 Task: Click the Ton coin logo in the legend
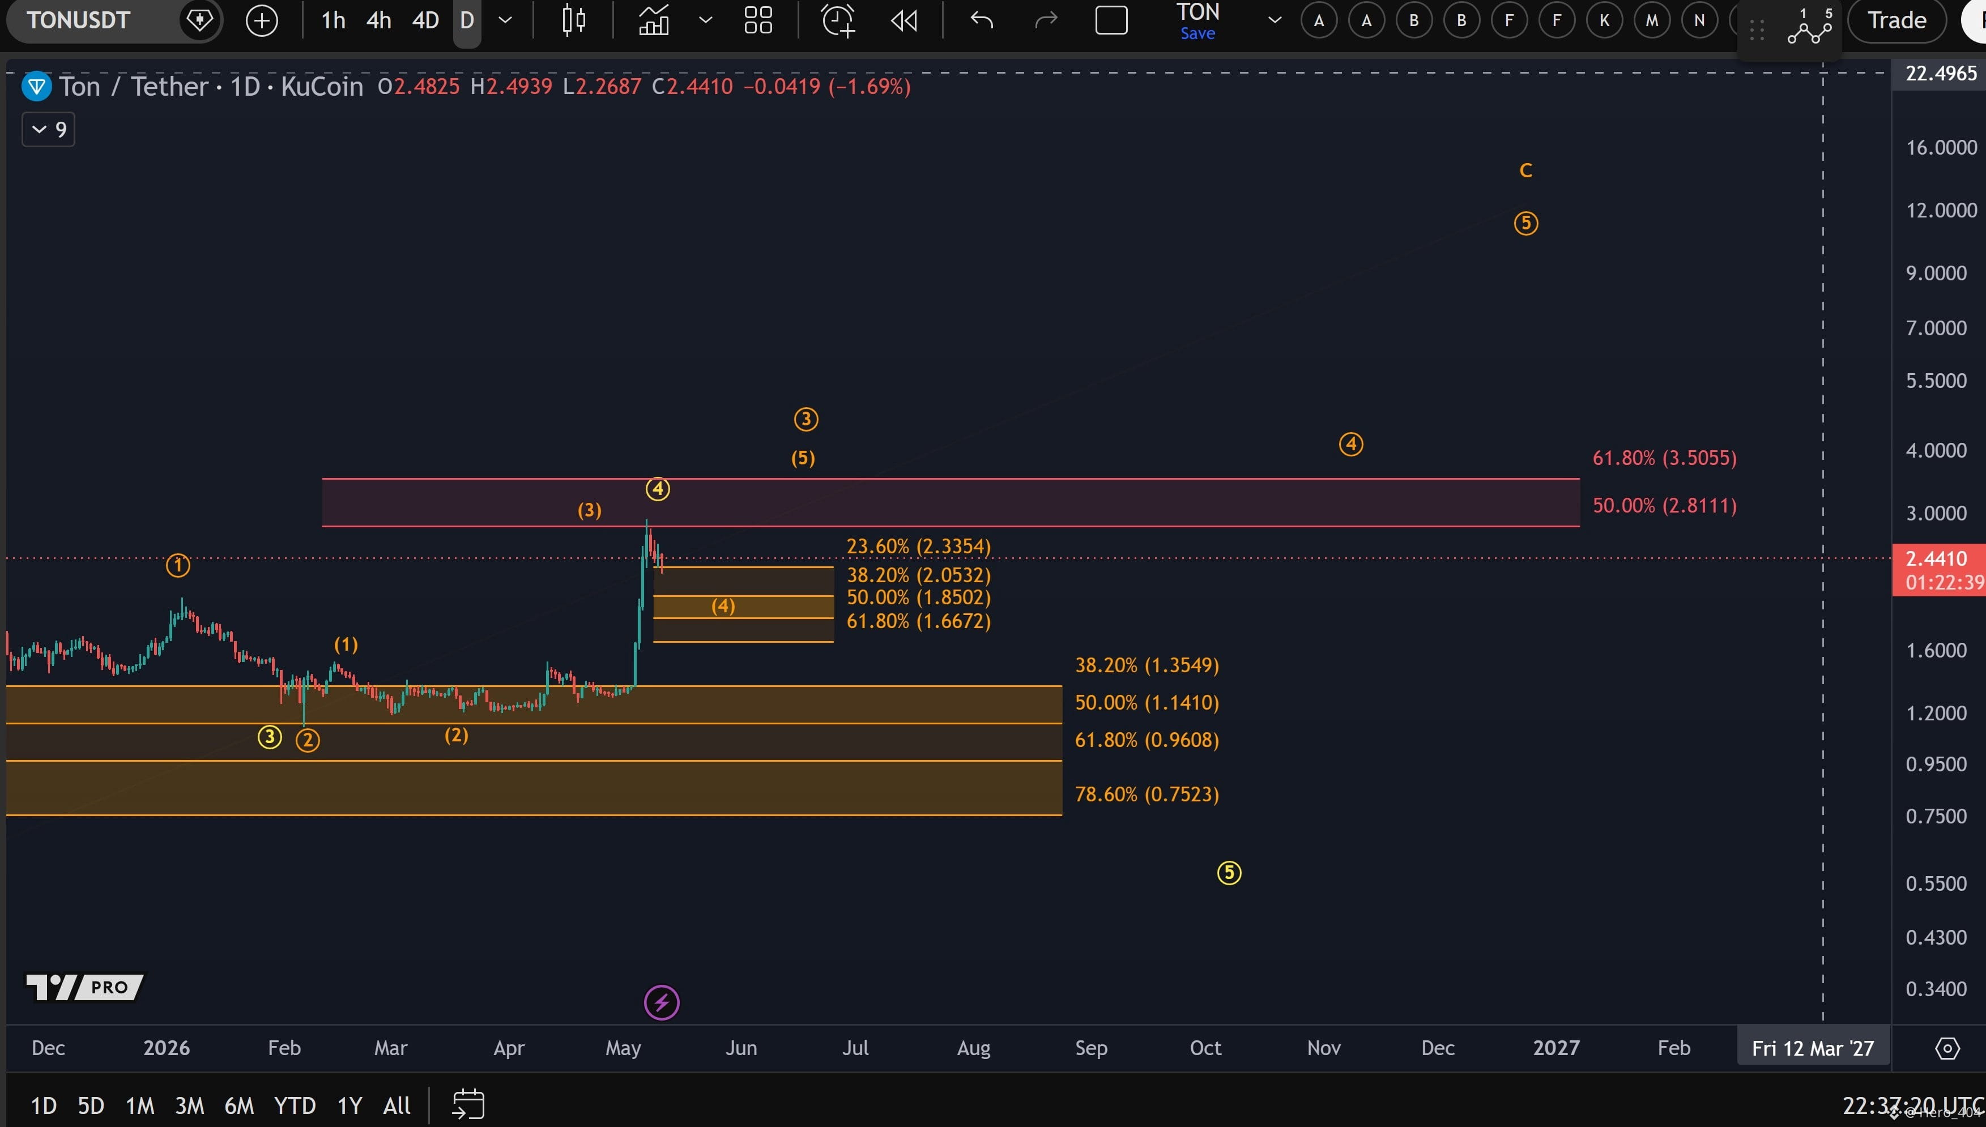point(36,86)
